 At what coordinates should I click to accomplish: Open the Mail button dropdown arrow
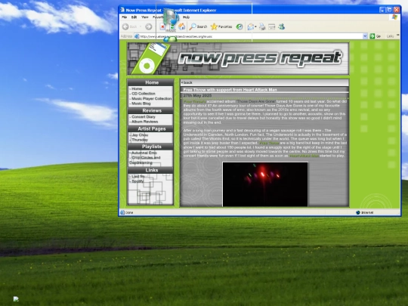click(x=255, y=26)
